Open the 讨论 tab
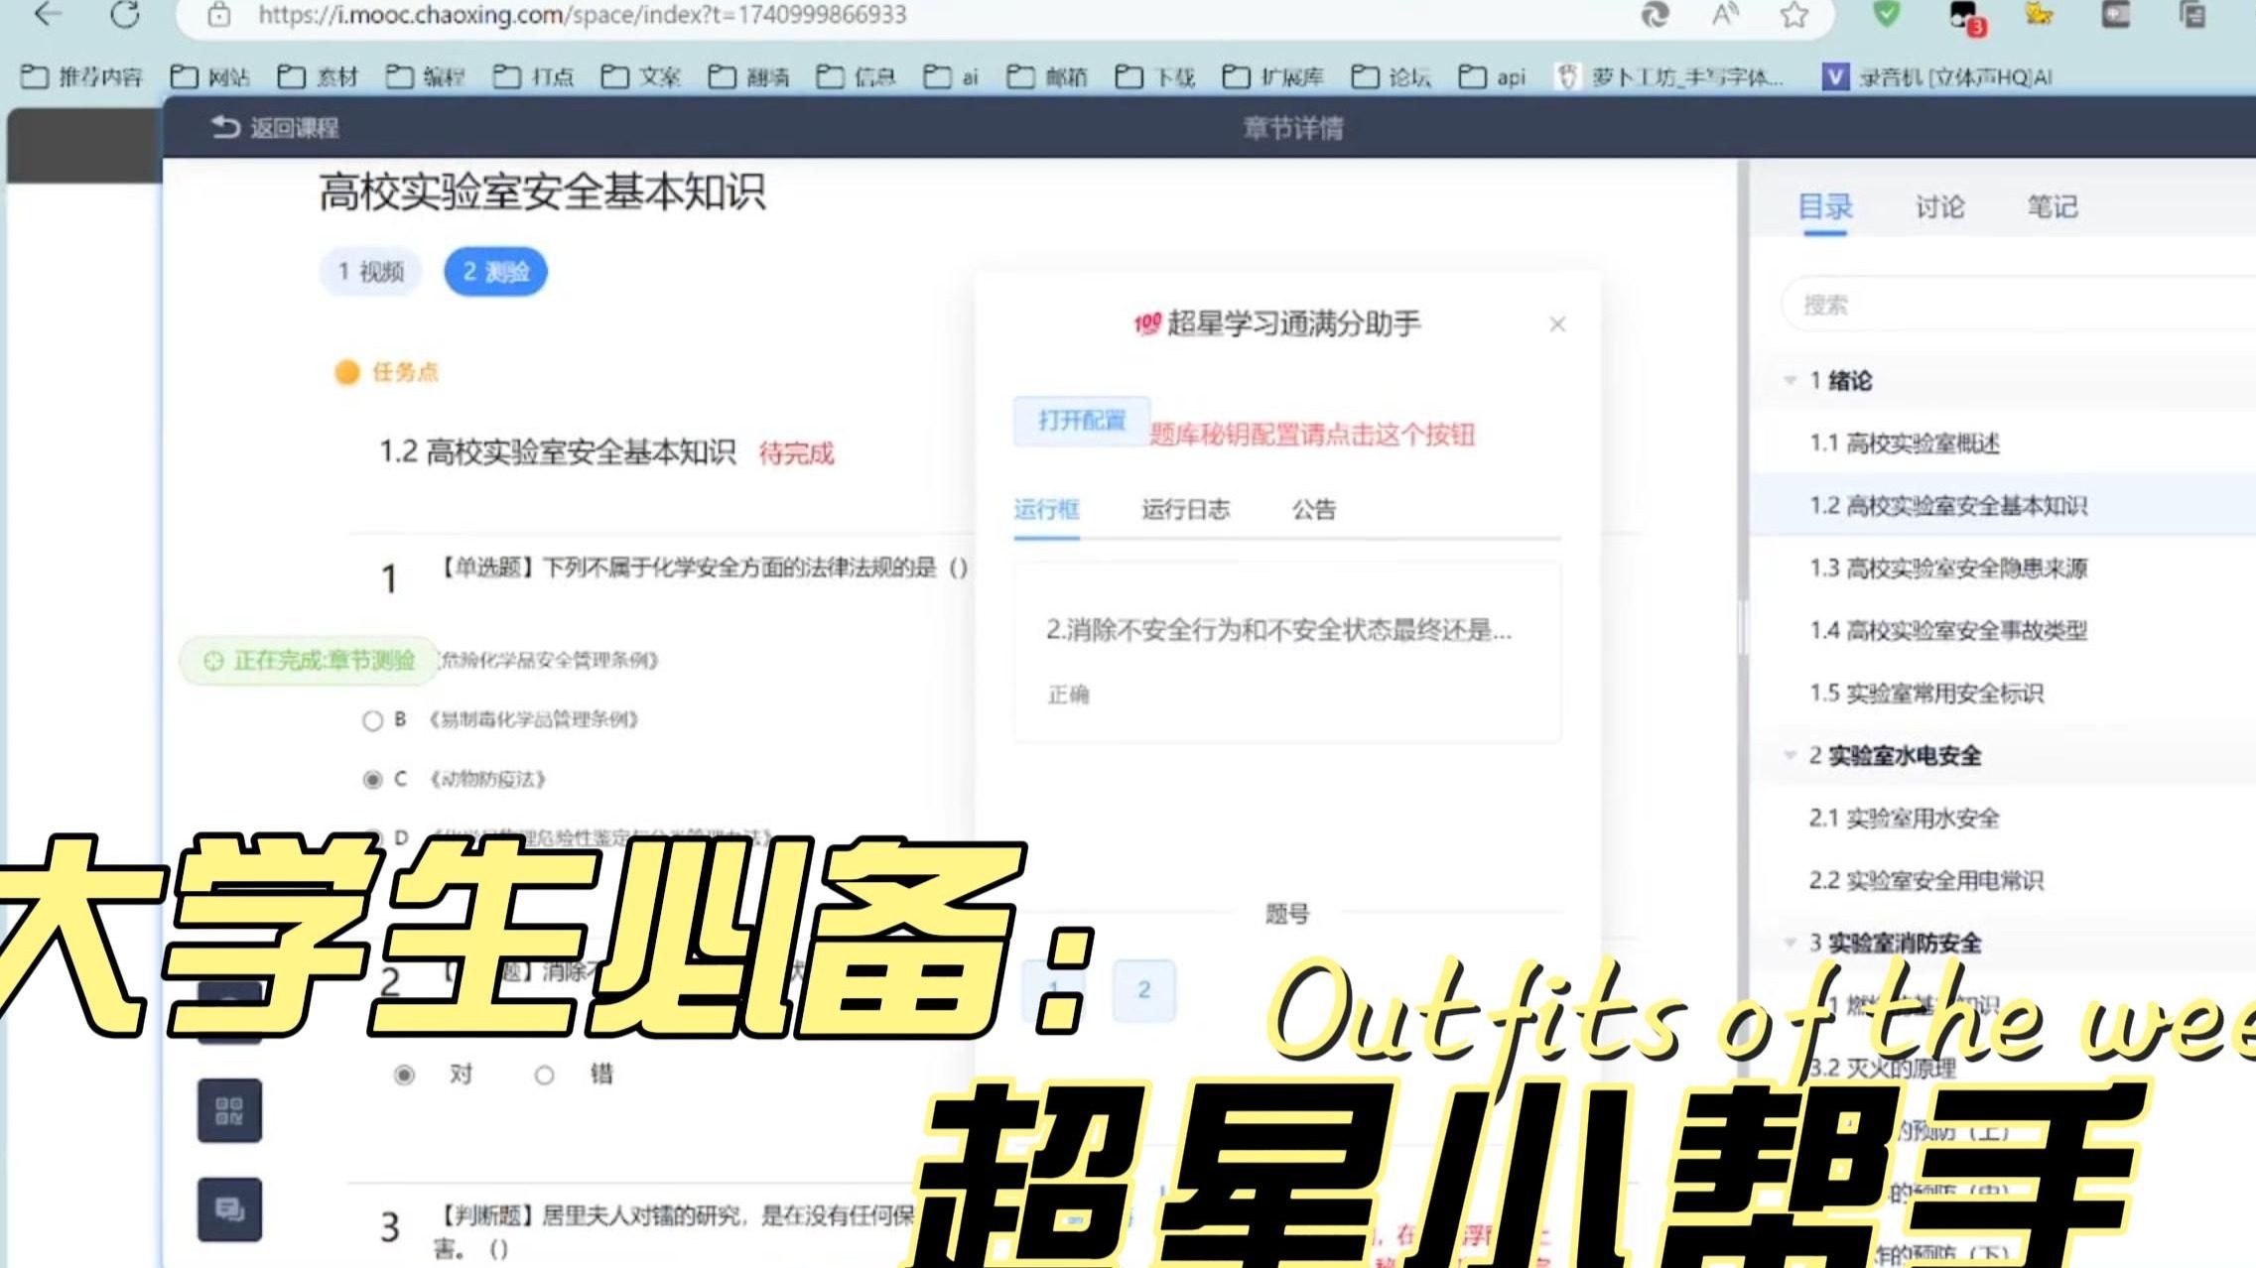2256x1268 pixels. tap(1939, 207)
